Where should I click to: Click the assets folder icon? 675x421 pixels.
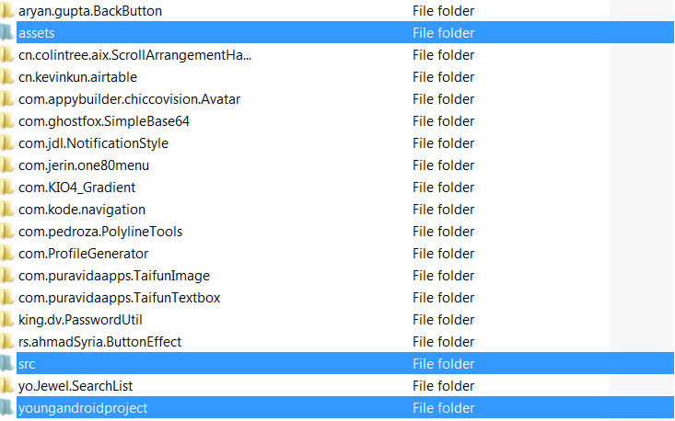click(x=6, y=33)
